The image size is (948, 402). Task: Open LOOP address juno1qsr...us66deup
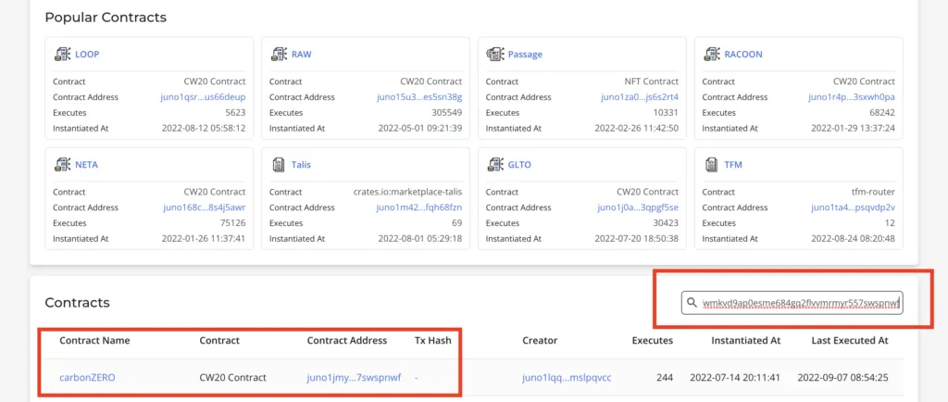(x=205, y=97)
